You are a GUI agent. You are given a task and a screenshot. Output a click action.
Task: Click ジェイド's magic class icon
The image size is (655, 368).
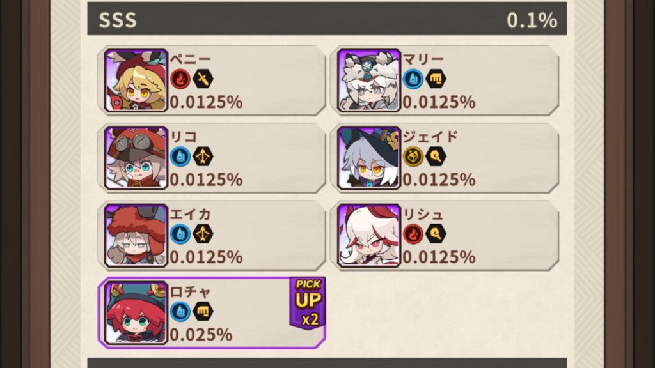436,157
